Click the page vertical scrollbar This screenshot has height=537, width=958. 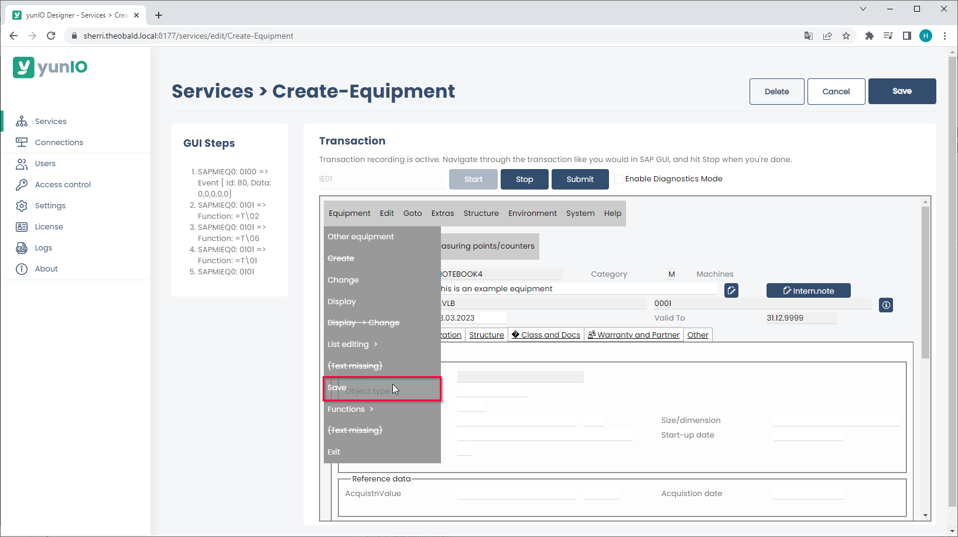(953, 281)
